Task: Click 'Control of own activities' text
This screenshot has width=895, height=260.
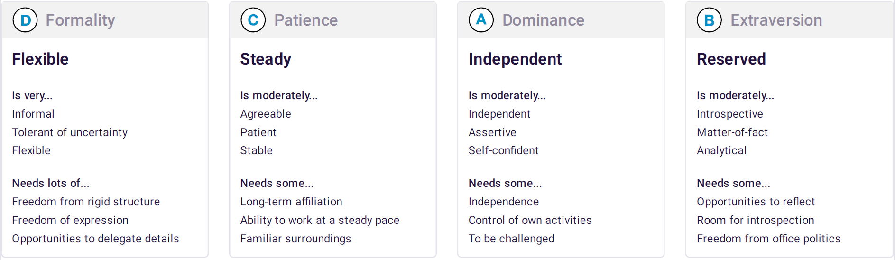Action: [x=530, y=220]
